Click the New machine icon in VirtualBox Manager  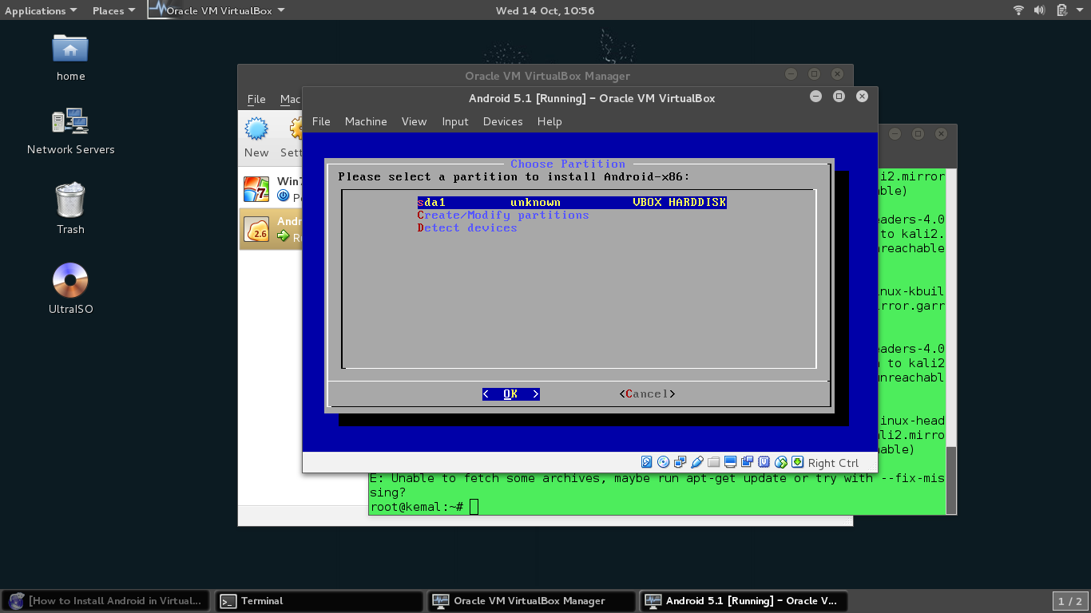tap(256, 129)
